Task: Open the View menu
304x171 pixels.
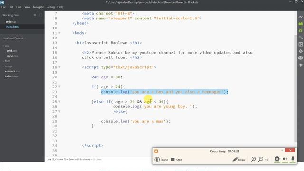Action: pos(27,7)
